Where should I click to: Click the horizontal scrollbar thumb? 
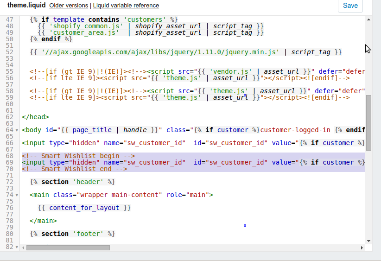click(68, 248)
